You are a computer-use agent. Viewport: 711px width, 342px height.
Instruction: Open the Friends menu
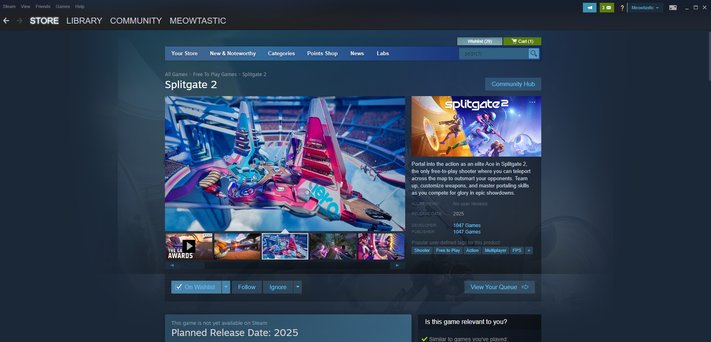pos(43,6)
